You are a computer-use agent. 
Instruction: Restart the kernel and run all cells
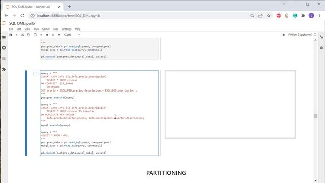[59, 35]
